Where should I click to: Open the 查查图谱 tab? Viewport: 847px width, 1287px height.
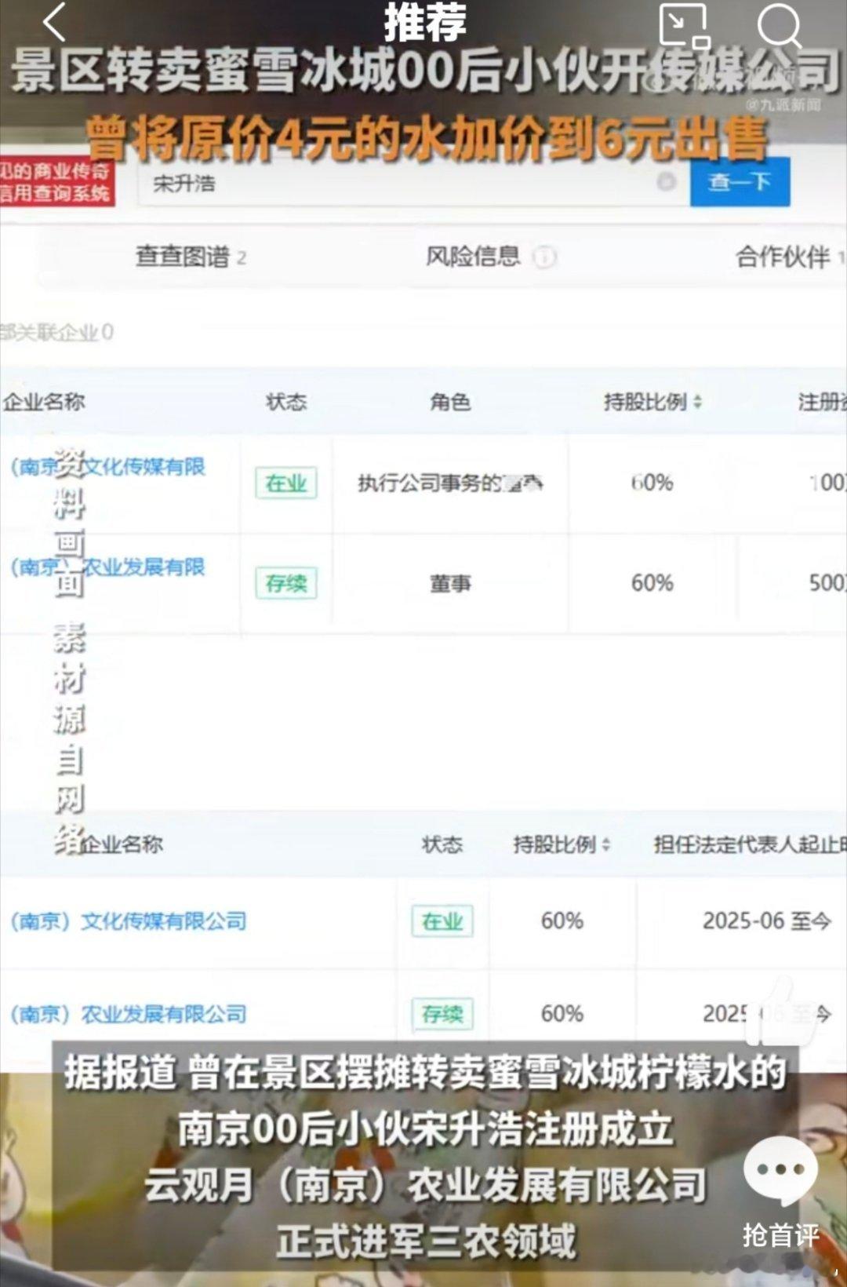(x=191, y=257)
